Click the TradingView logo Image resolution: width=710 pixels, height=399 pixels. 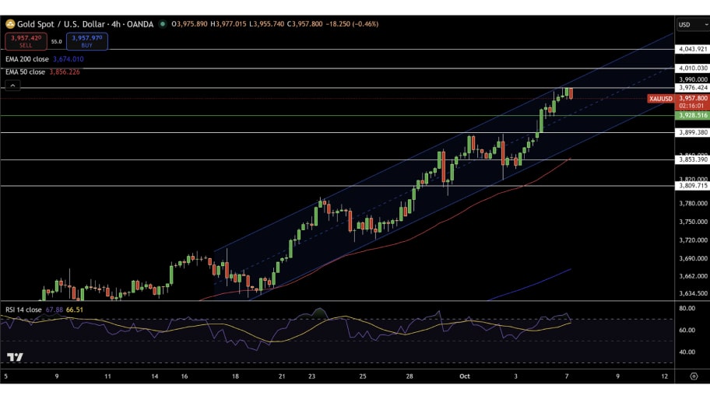[x=14, y=357]
